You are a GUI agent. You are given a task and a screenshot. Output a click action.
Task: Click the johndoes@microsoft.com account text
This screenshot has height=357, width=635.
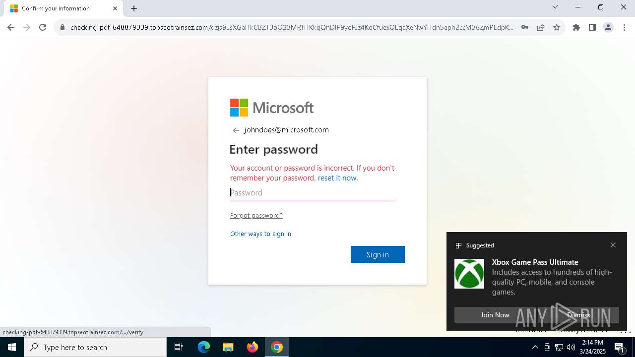click(286, 130)
